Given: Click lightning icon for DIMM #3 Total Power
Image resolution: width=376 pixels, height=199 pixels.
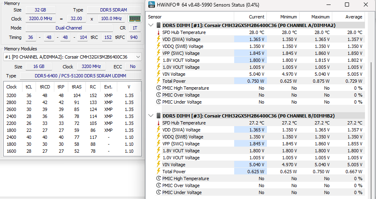Looking at the screenshot, I should coord(159,172).
